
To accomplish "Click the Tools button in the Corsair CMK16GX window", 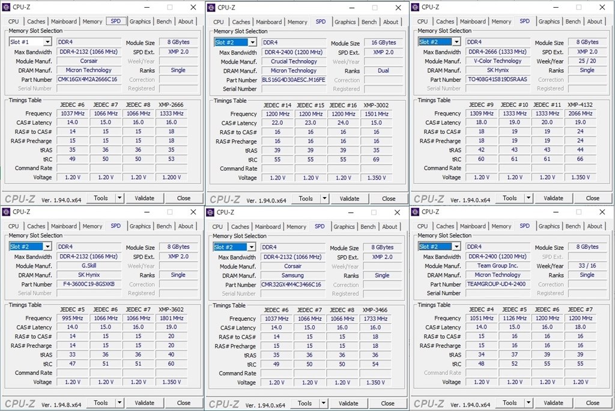I will 101,198.
